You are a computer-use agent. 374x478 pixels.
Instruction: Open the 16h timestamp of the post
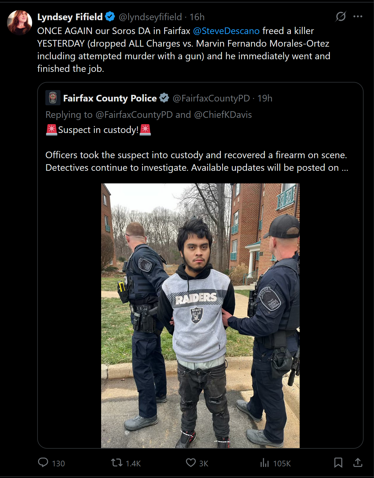(x=197, y=17)
